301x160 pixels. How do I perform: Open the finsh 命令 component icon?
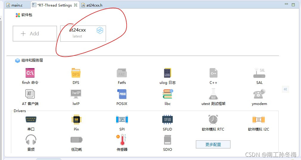click(x=30, y=73)
